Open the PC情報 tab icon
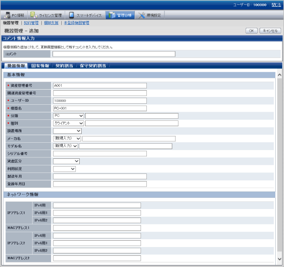The height and width of the screenshot is (267, 284). [7, 15]
